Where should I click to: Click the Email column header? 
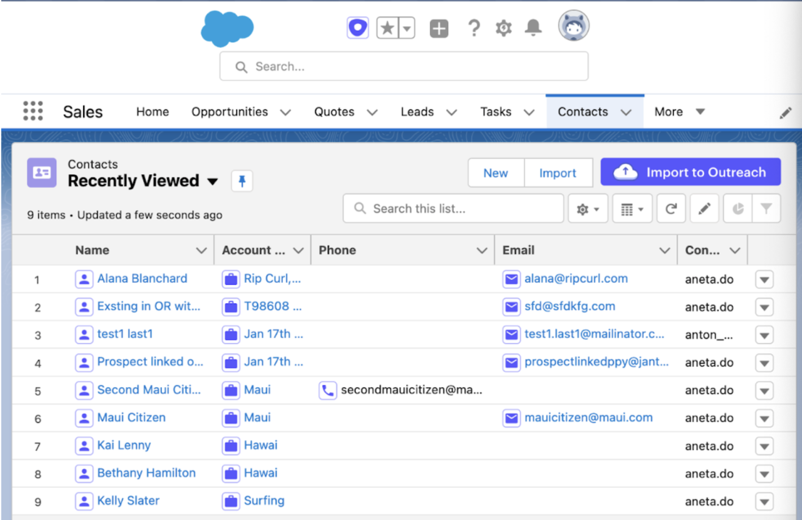[x=518, y=250]
